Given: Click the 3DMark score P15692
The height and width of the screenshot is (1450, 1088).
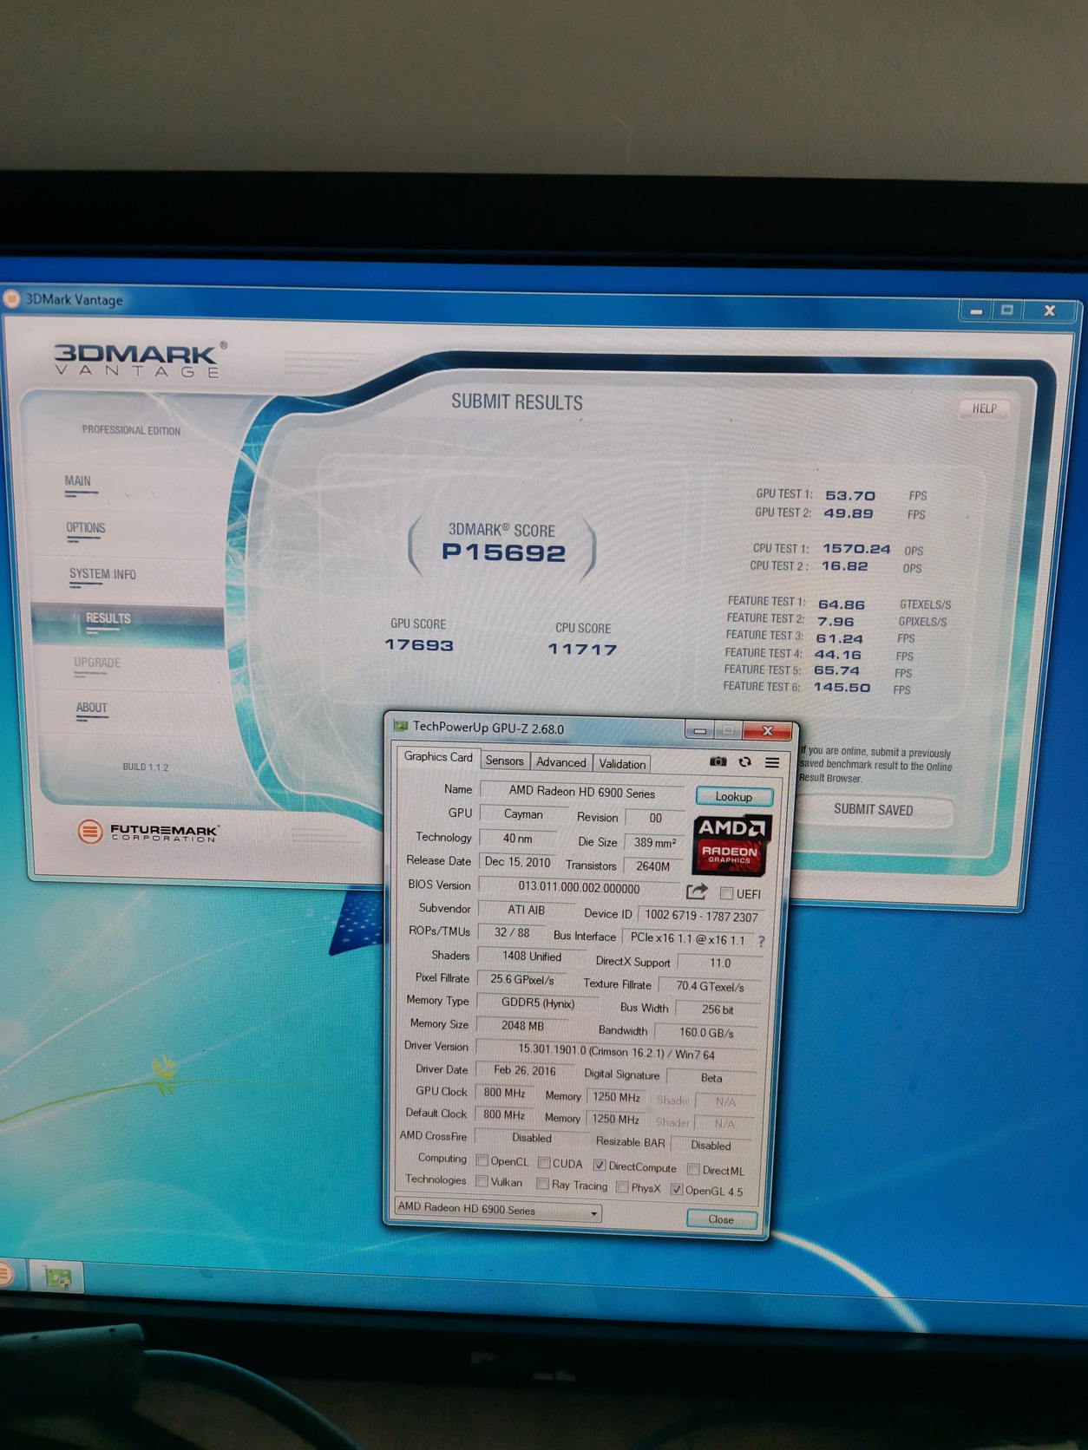Looking at the screenshot, I should point(503,552).
